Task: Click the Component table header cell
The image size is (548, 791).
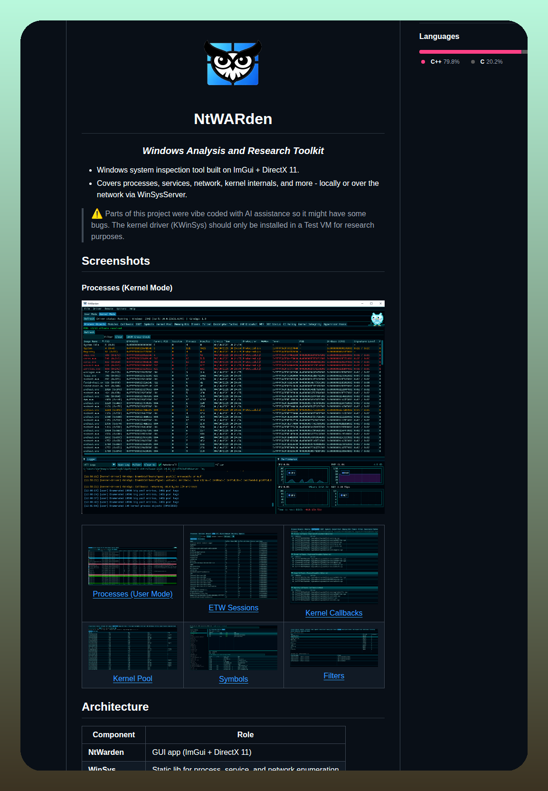Action: tap(113, 734)
